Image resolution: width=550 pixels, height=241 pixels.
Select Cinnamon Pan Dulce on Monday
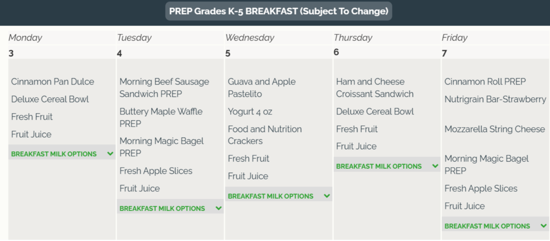[53, 82]
